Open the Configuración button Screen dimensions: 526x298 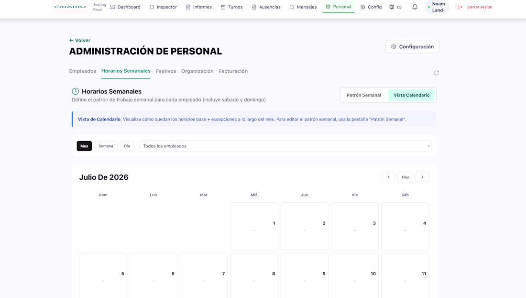[x=412, y=47]
